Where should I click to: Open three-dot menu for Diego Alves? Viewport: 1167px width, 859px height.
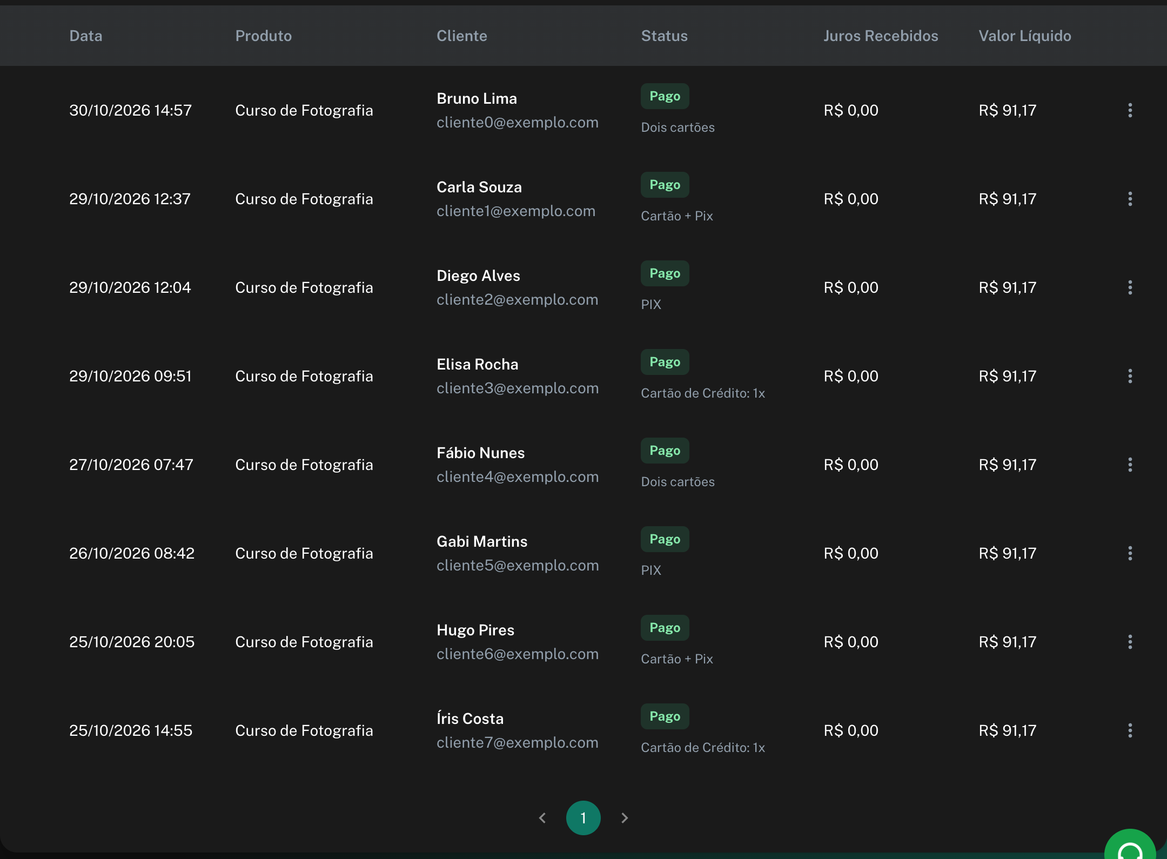pos(1130,287)
